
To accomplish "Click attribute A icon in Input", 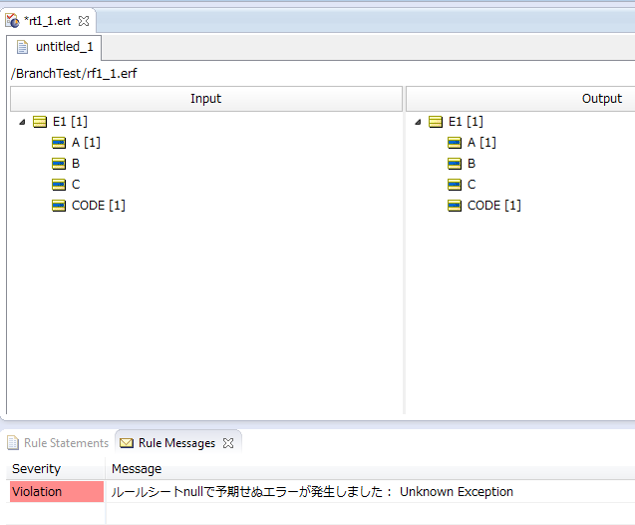I will click(59, 143).
